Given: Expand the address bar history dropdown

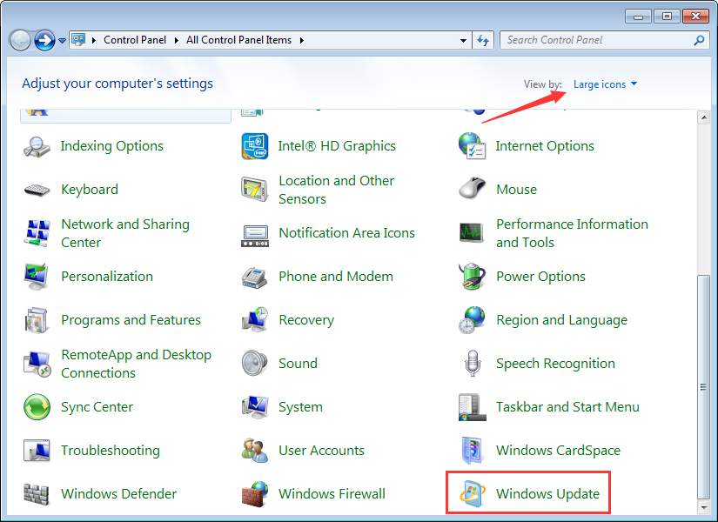Looking at the screenshot, I should (x=463, y=40).
